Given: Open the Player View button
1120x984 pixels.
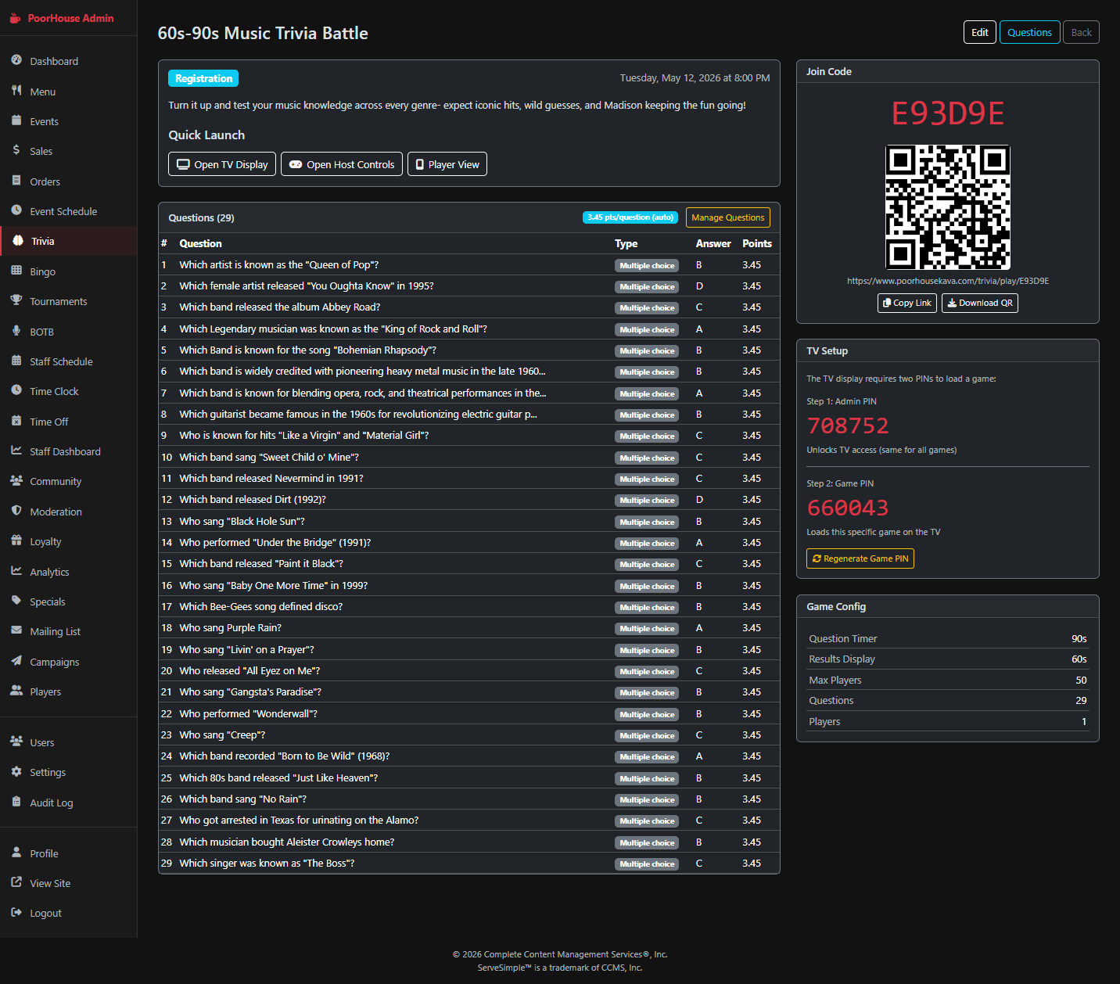Looking at the screenshot, I should point(447,164).
